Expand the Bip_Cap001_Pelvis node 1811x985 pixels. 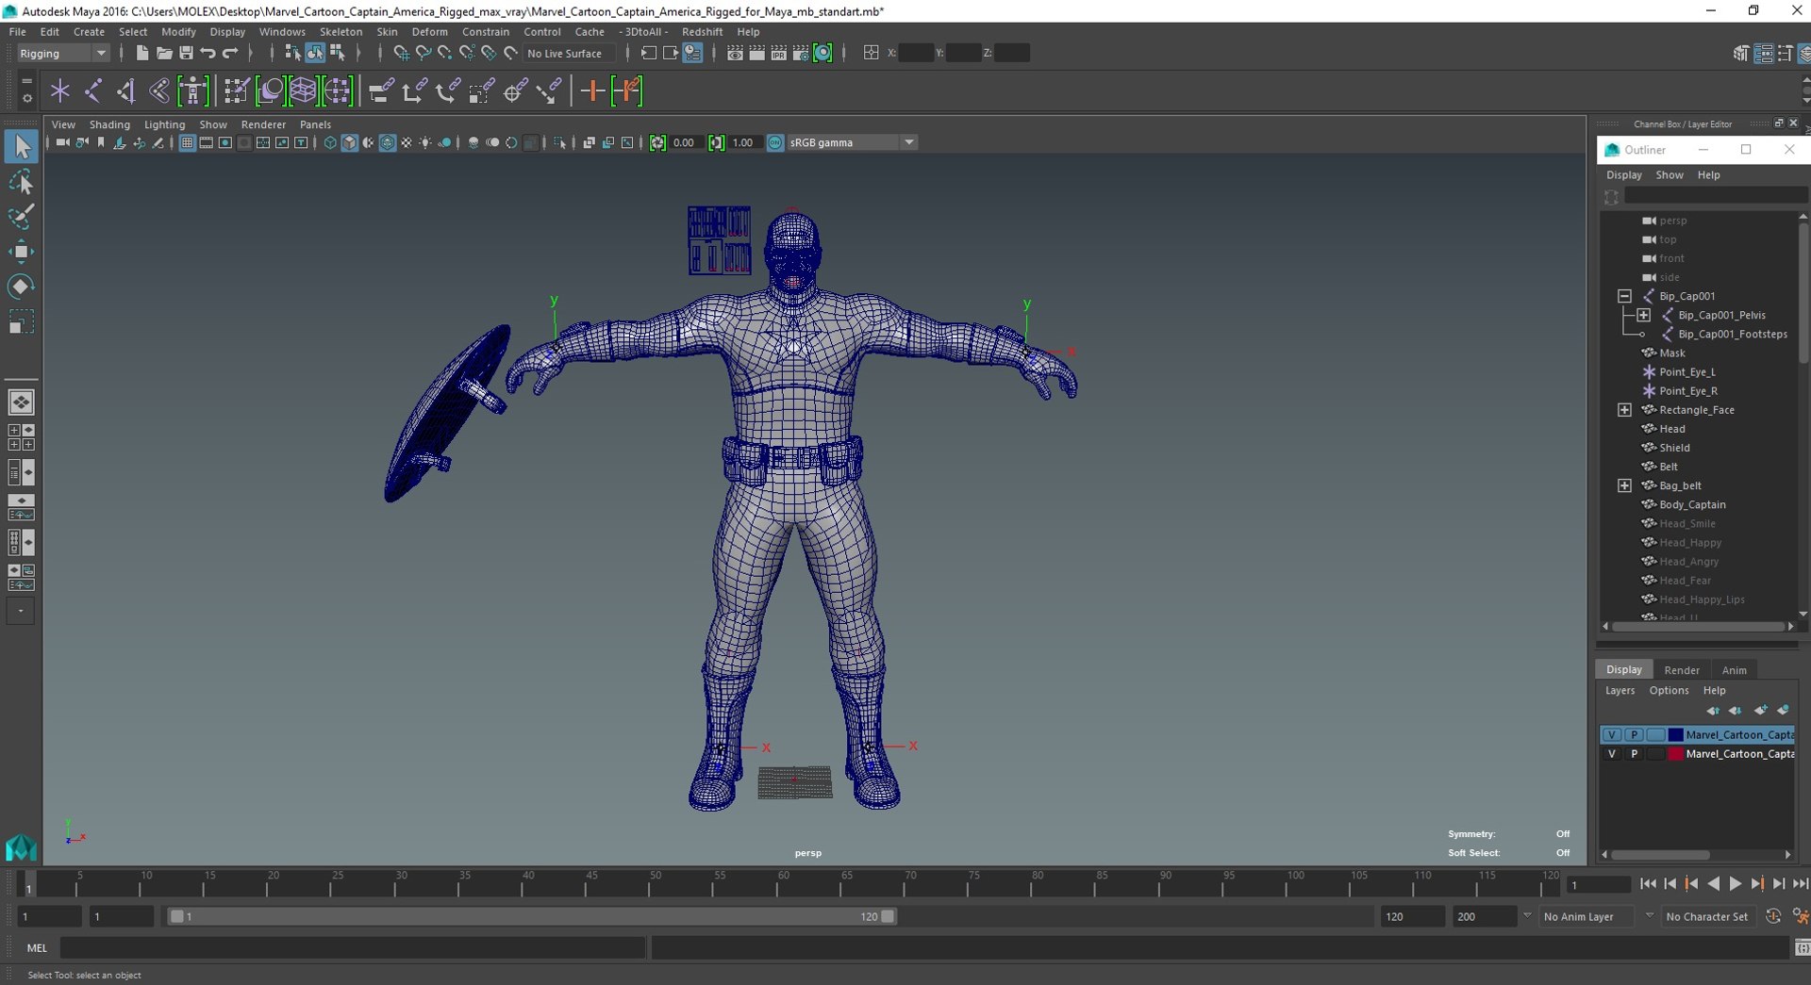tap(1643, 315)
